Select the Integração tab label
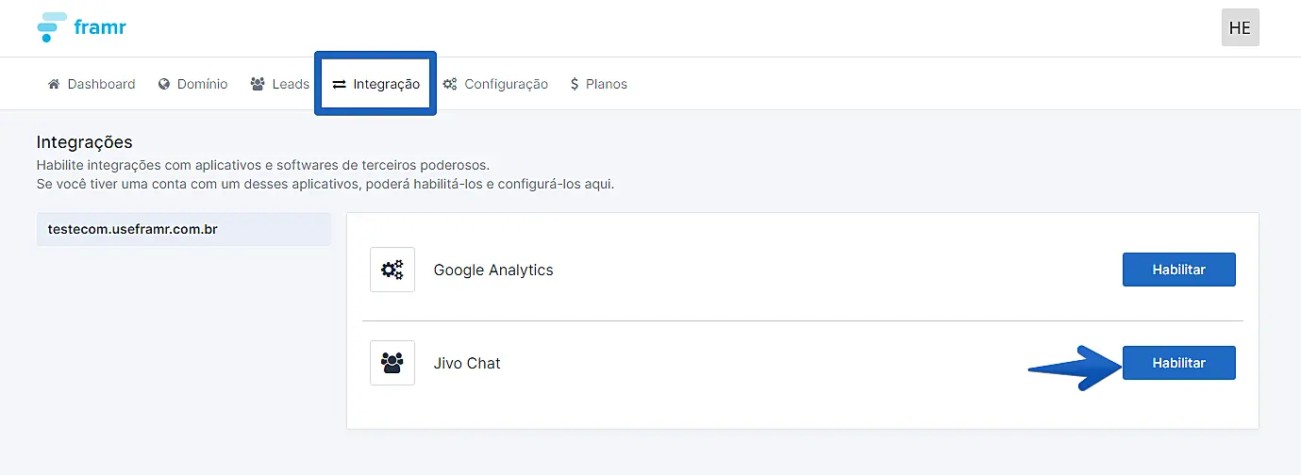The height and width of the screenshot is (475, 1301). [386, 84]
